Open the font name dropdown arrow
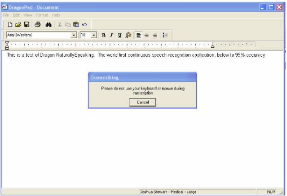This screenshot has width=287, height=196. tap(74, 35)
